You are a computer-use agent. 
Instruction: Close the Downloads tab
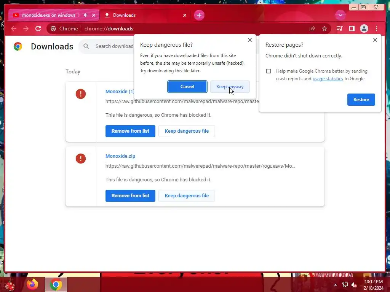coord(185,15)
